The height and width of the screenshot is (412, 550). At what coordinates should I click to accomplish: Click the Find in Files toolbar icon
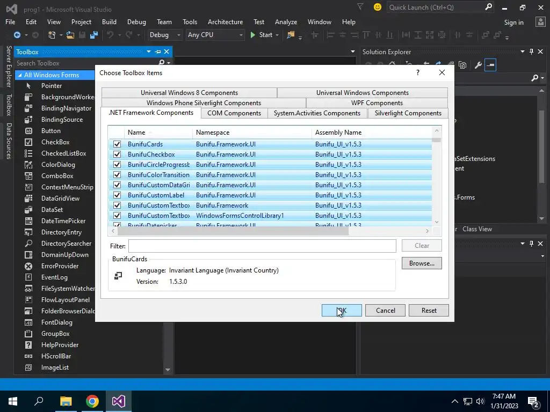pyautogui.click(x=291, y=35)
